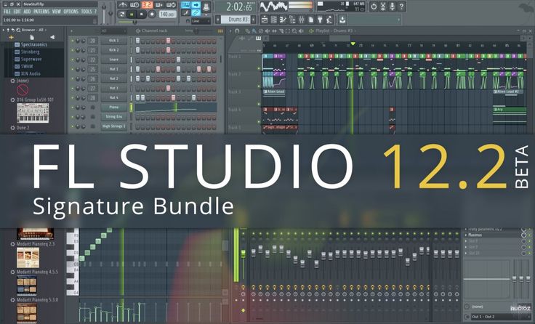
Task: Select the Kick 2 channel button
Action: [x=113, y=50]
